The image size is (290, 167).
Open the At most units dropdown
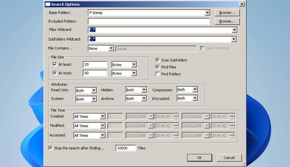134,73
